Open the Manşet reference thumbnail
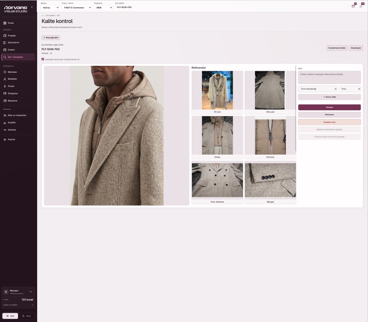The height and width of the screenshot is (322, 368). click(270, 182)
